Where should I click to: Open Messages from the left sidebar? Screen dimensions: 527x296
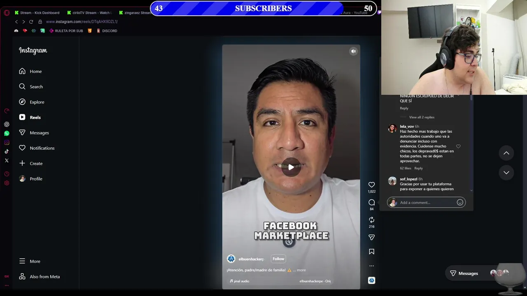click(x=34, y=133)
